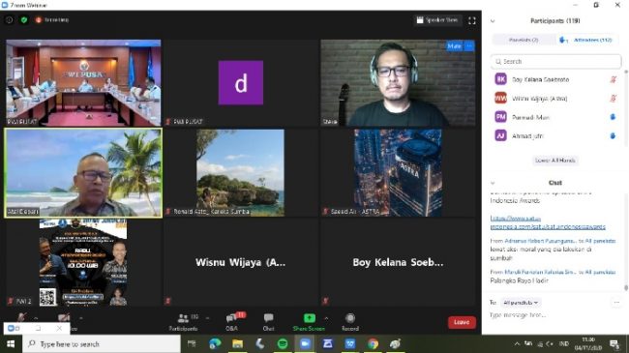
Task: Open the Chat toolbar button
Action: [268, 322]
